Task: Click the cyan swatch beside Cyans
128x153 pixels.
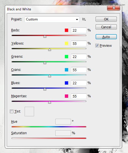Action: click(67, 70)
